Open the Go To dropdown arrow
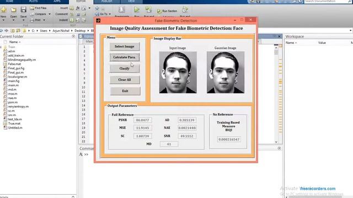Viewport: 353px width, 198px height. click(x=110, y=14)
